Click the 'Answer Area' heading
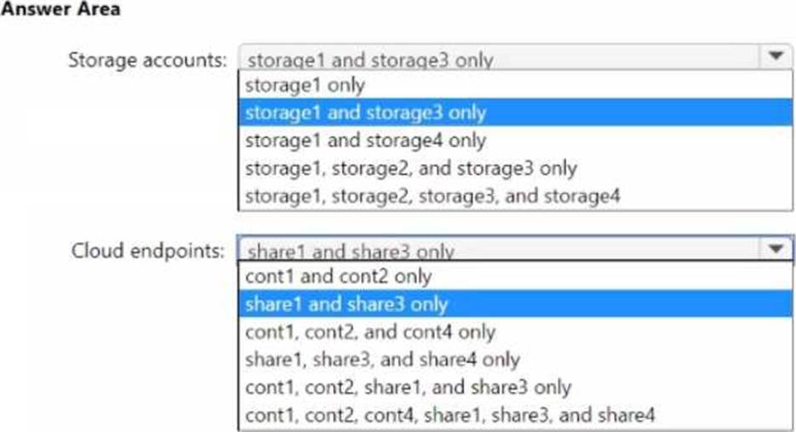This screenshot has height=432, width=796. 60,10
